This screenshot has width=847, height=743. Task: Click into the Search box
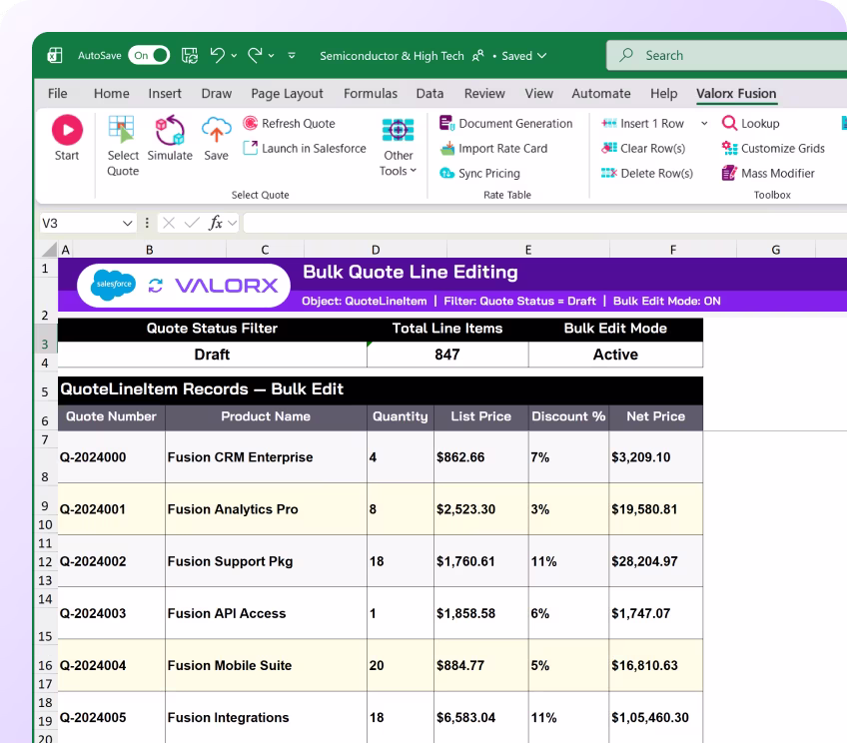[x=726, y=55]
